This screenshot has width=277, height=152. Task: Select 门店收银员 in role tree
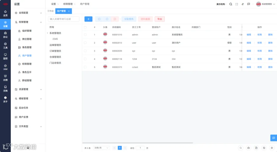coord(55,63)
